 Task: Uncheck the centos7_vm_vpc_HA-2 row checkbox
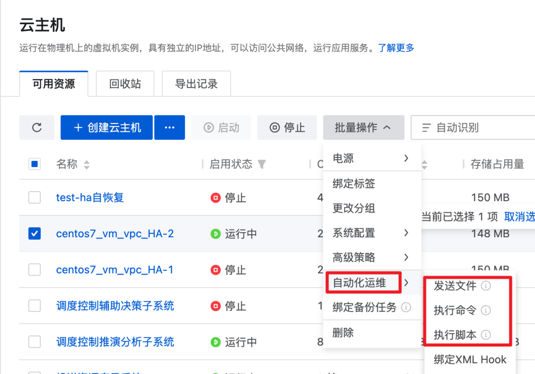[35, 233]
